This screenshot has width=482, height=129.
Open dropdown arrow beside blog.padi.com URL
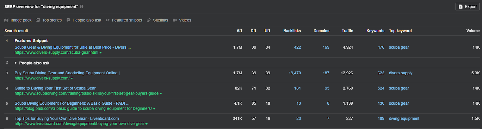(154, 109)
